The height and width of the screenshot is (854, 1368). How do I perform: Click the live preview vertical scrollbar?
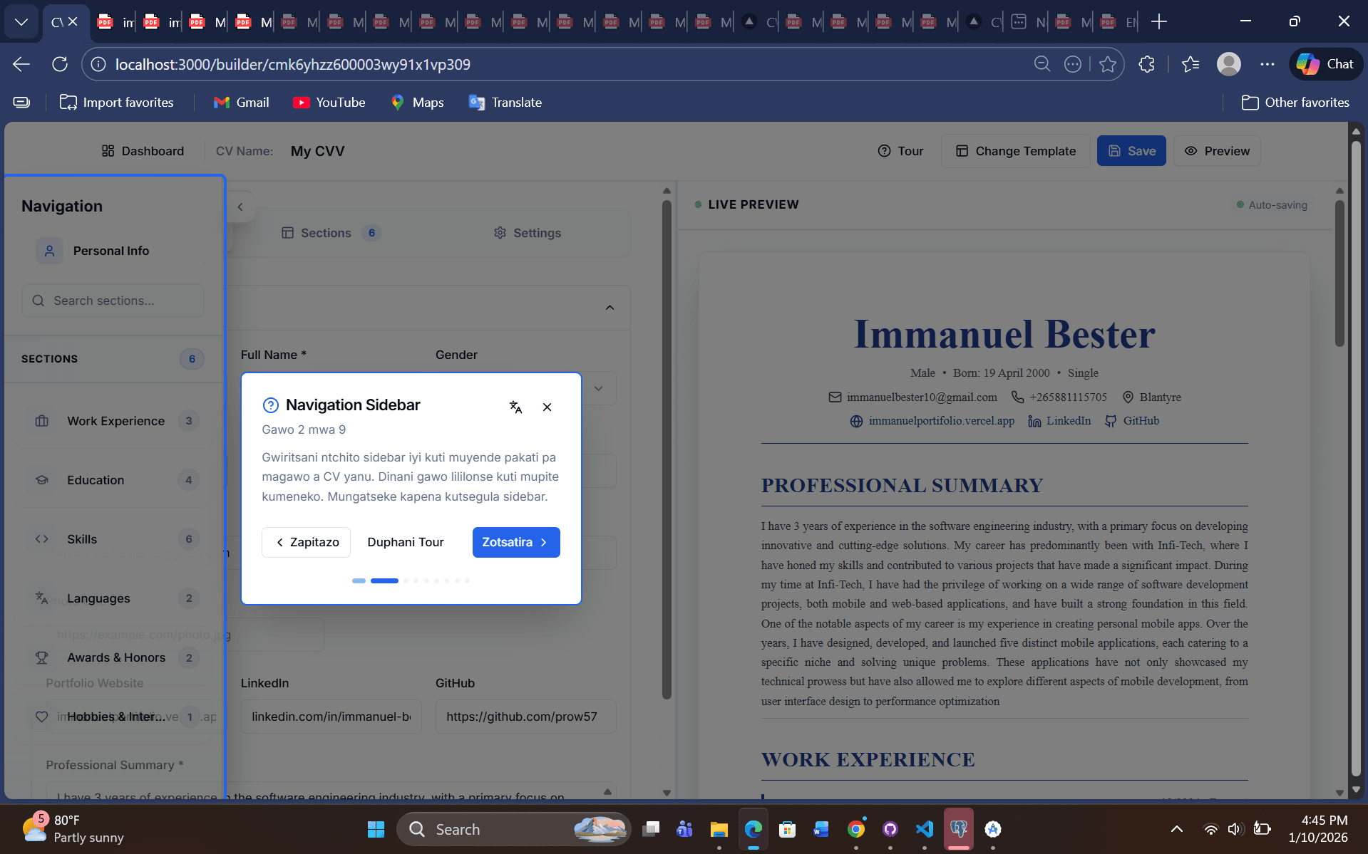pyautogui.click(x=1339, y=274)
